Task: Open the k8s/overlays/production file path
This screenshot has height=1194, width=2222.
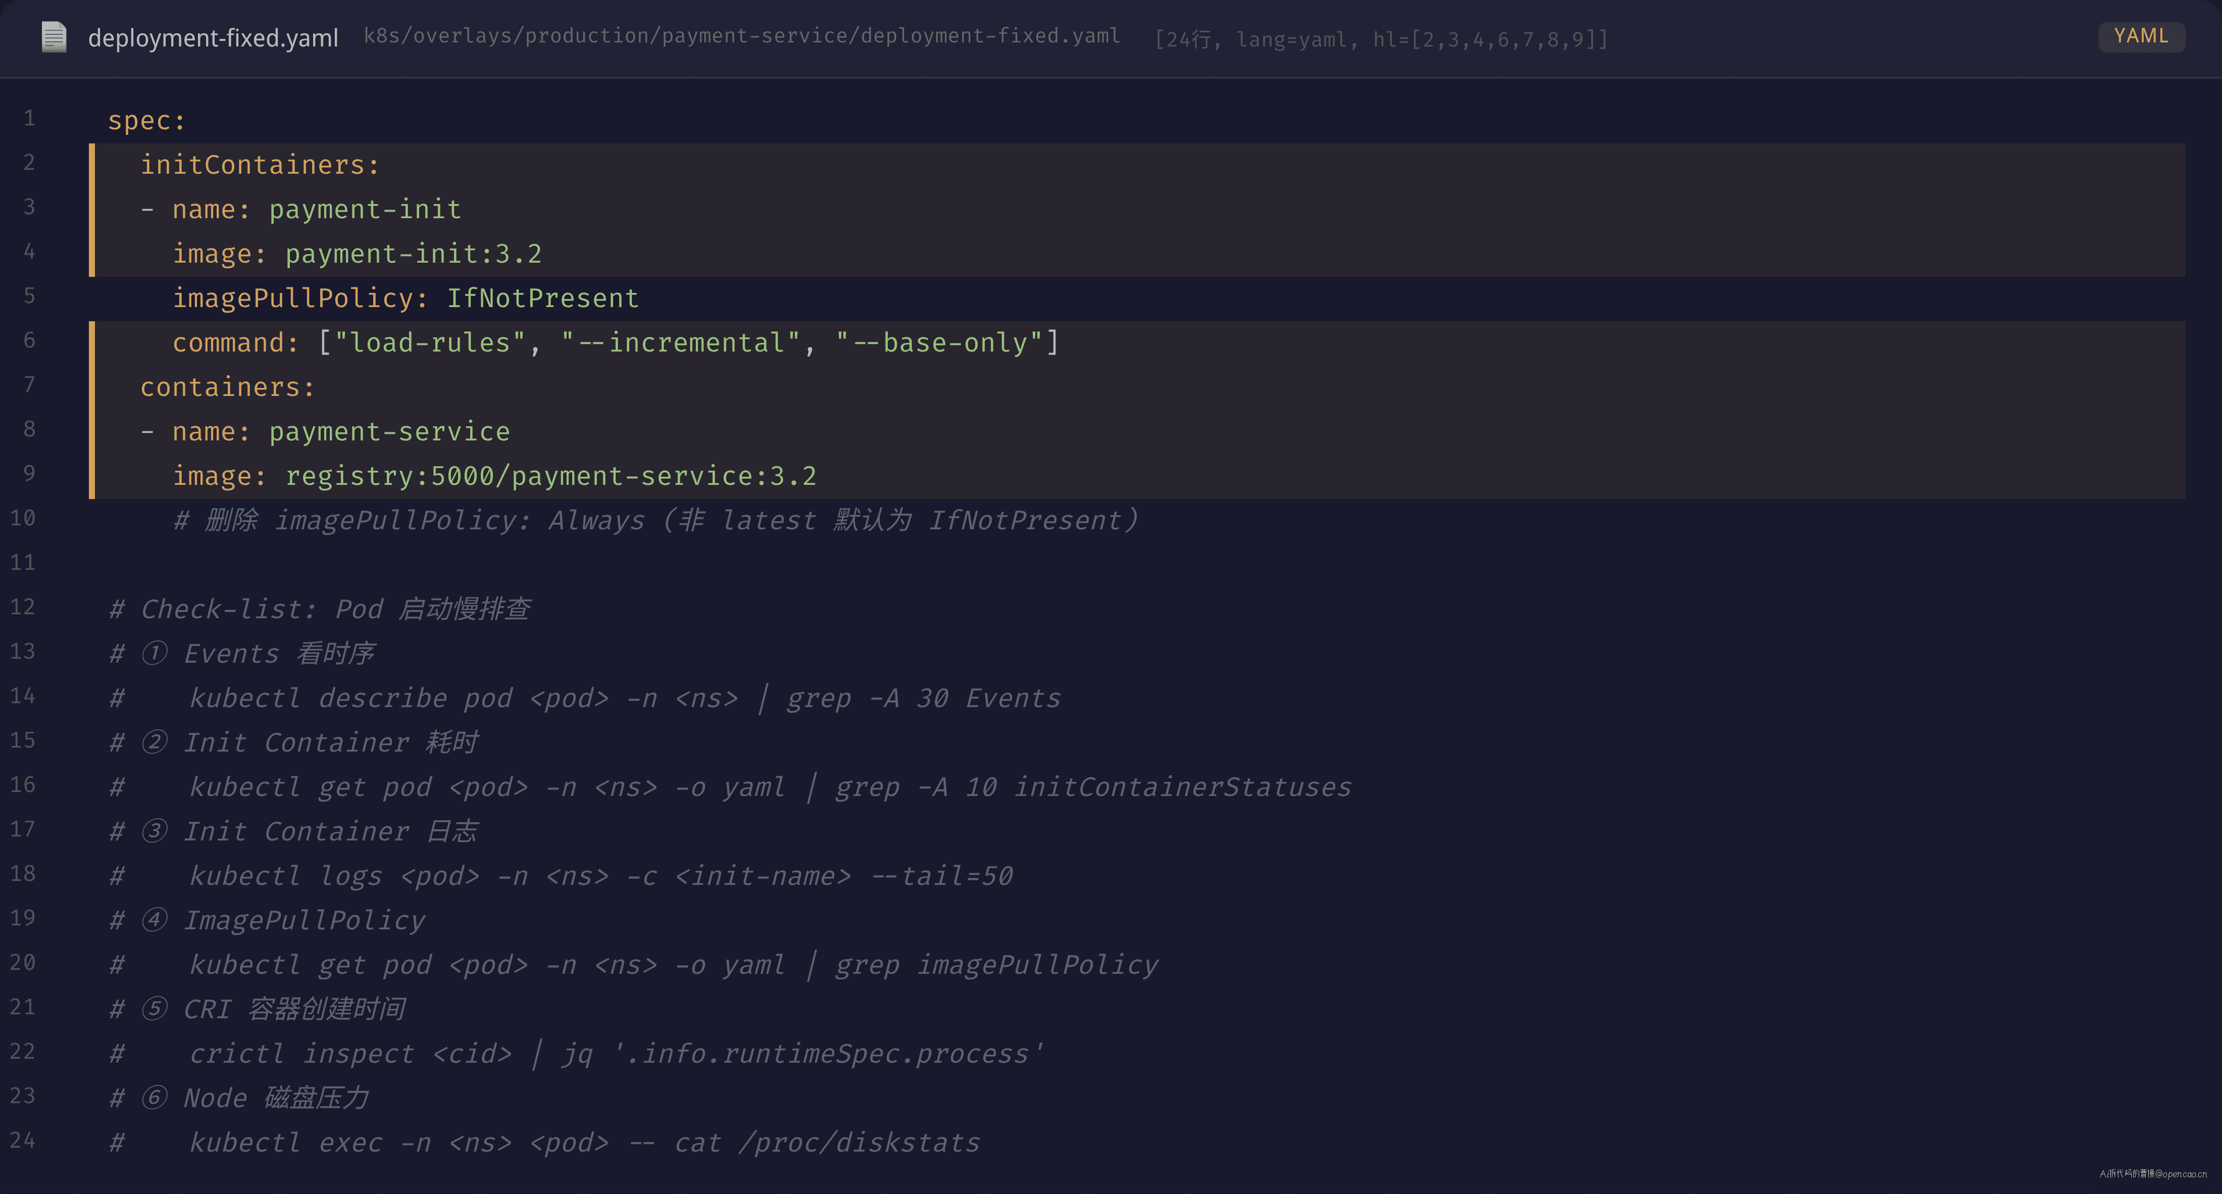Action: point(742,36)
